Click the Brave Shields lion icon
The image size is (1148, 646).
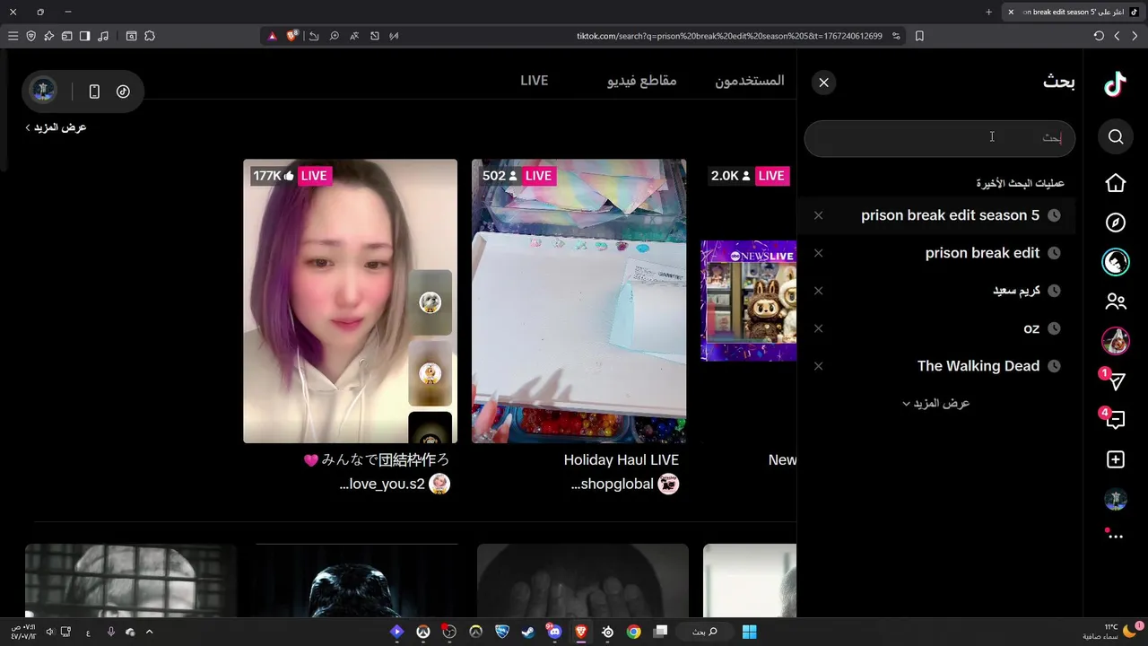point(292,36)
